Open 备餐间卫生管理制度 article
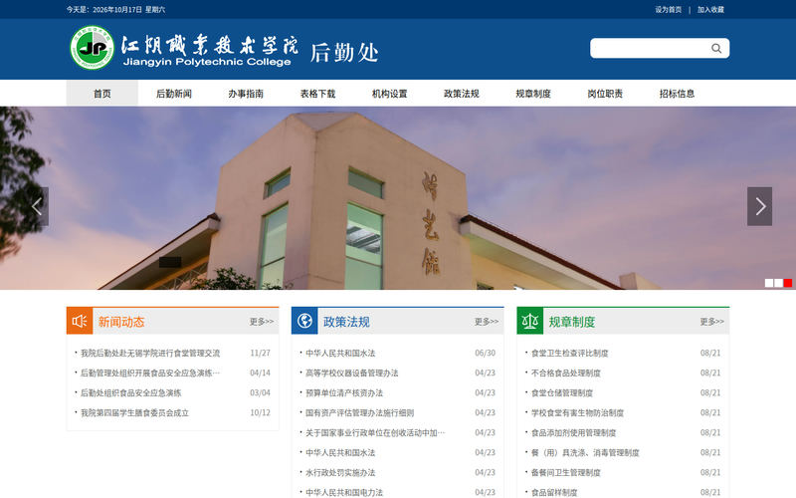796x498 pixels. click(x=565, y=472)
